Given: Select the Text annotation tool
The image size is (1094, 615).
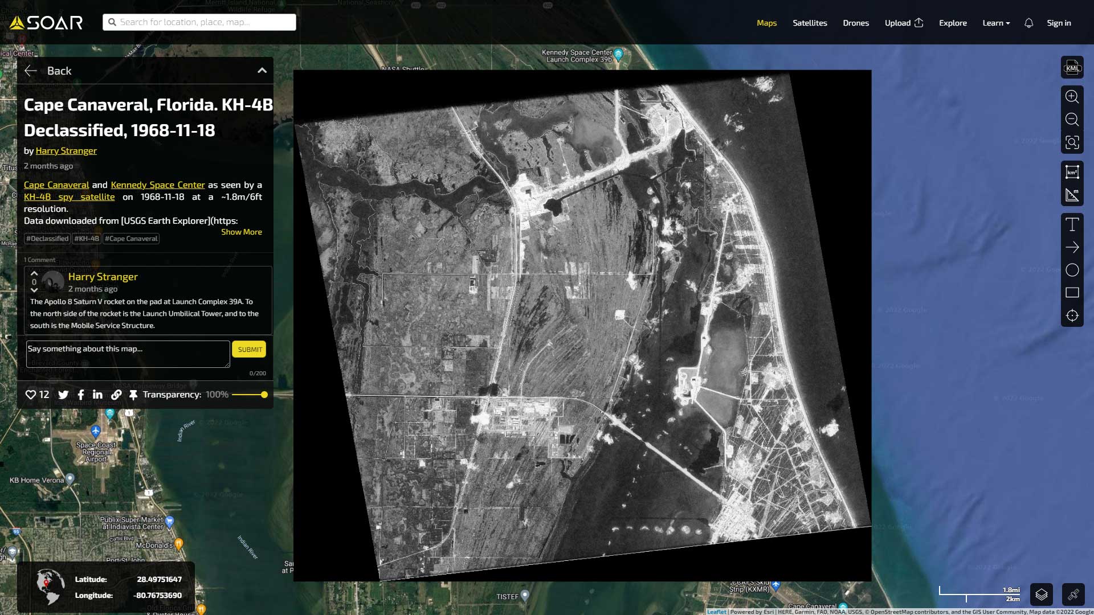Looking at the screenshot, I should tap(1072, 224).
